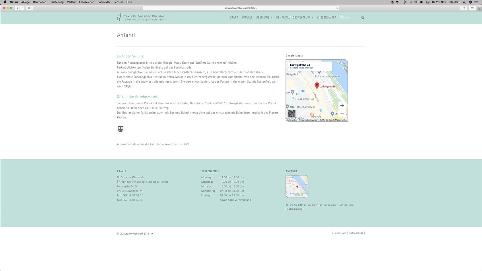Open Safari's share icon
Screen dimensions: 482x271
[464, 8]
